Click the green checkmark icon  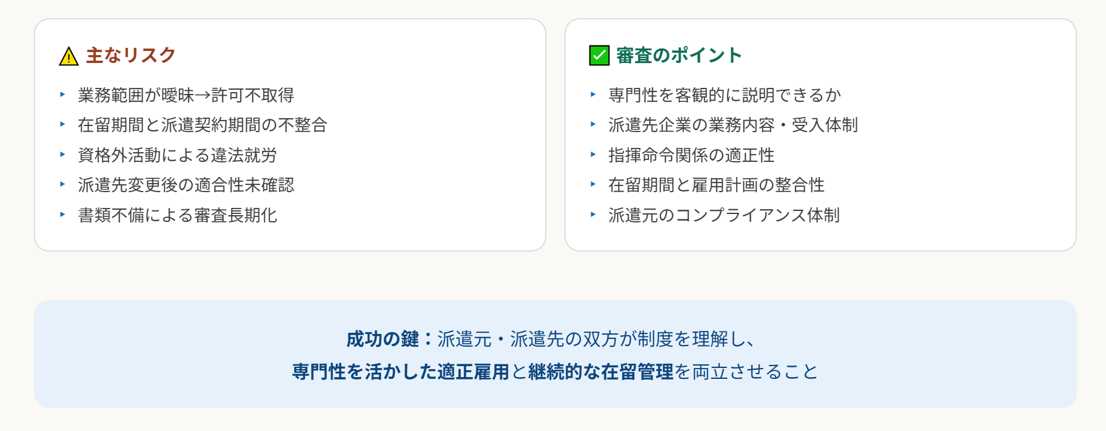[x=599, y=55]
